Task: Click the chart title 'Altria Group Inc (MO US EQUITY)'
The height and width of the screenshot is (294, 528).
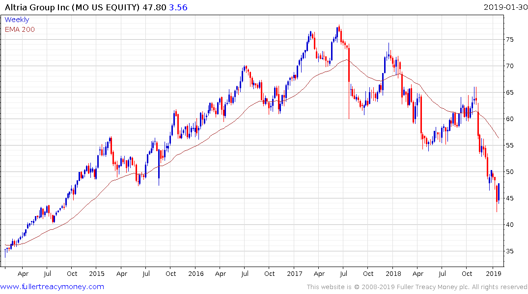Action: click(72, 7)
